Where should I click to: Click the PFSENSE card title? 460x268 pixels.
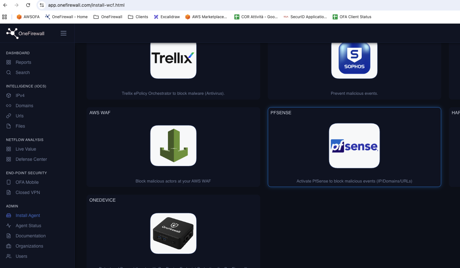pos(281,113)
